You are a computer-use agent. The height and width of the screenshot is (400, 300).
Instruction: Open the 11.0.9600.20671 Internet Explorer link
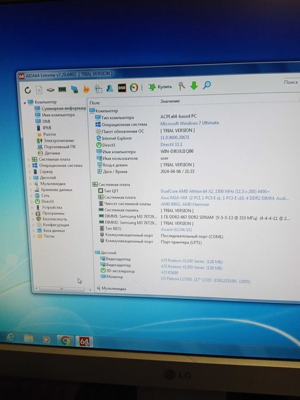coord(175,138)
